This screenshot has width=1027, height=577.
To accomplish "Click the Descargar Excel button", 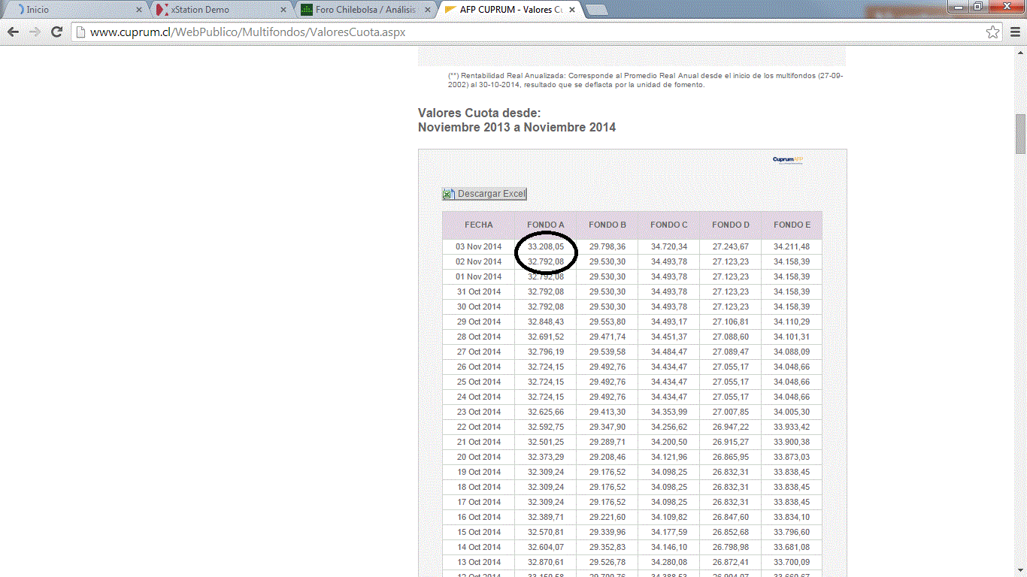I will pos(484,194).
